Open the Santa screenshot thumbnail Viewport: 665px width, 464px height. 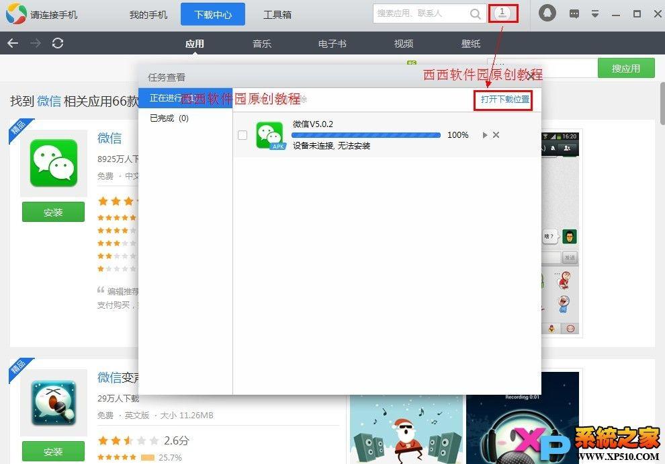point(406,429)
